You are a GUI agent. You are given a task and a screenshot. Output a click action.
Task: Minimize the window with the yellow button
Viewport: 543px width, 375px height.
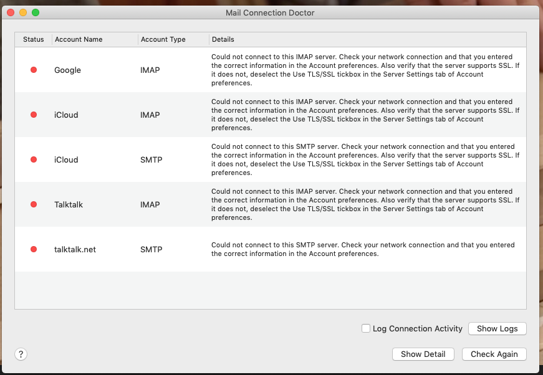(23, 12)
